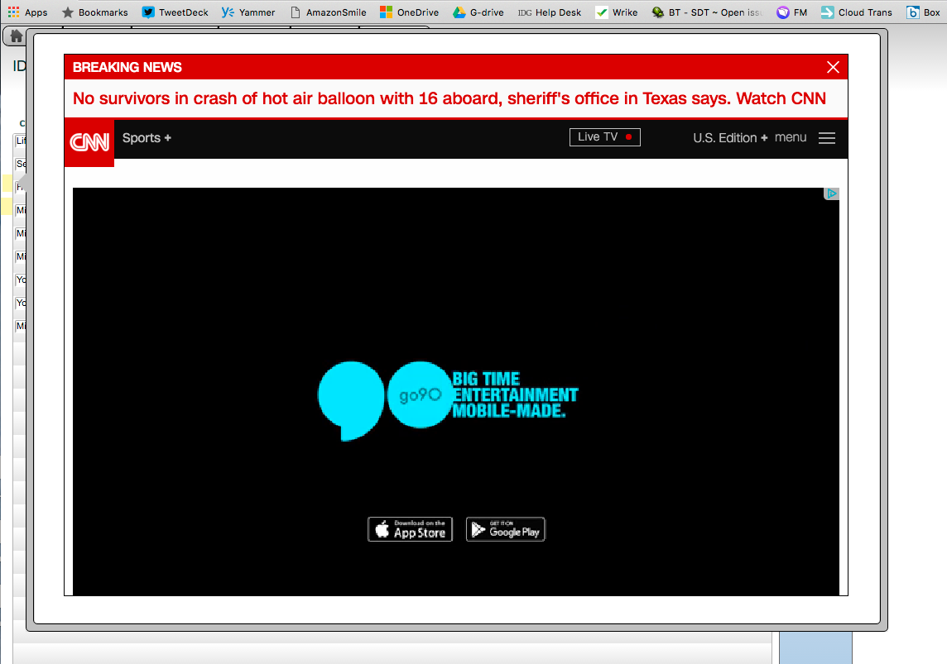Click the Live TV button
The height and width of the screenshot is (664, 947).
pyautogui.click(x=604, y=137)
